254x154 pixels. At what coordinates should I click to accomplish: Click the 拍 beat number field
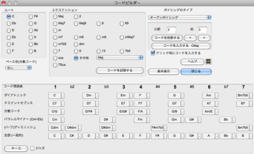202,30
